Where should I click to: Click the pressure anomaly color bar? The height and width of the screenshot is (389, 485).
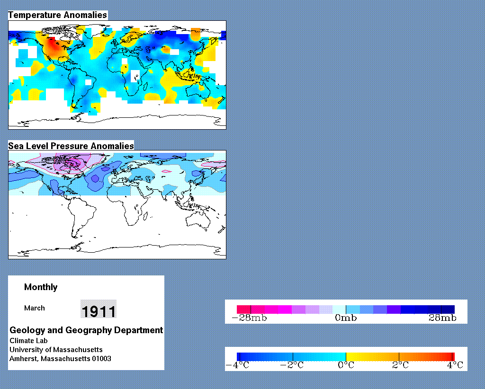(346, 309)
